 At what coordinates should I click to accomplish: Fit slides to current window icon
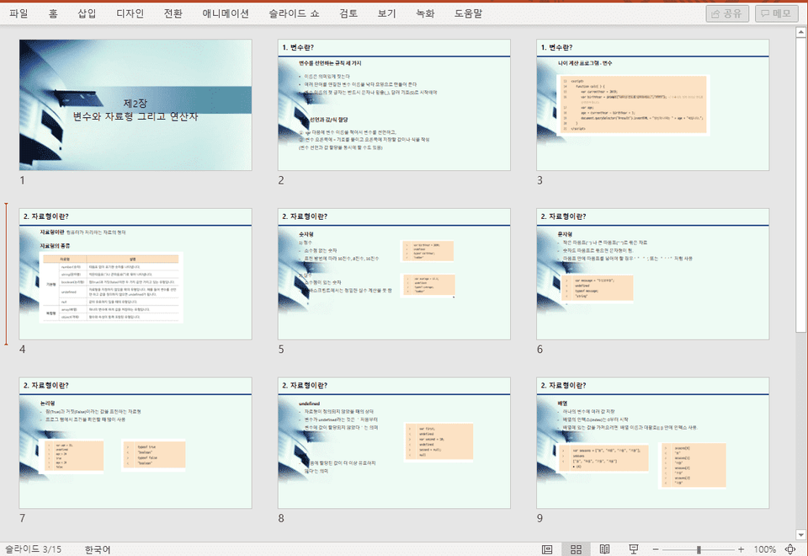click(x=790, y=549)
